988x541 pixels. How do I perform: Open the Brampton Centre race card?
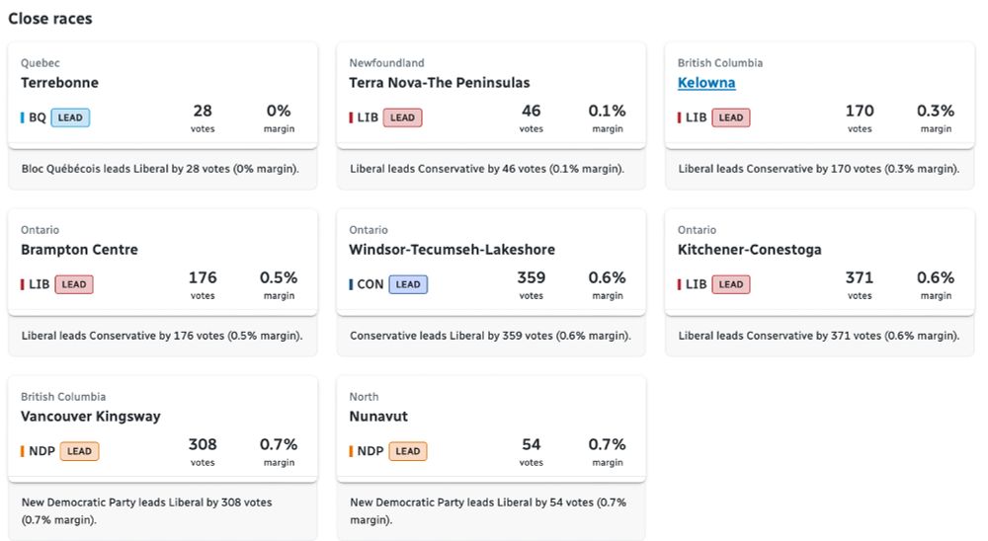point(79,250)
